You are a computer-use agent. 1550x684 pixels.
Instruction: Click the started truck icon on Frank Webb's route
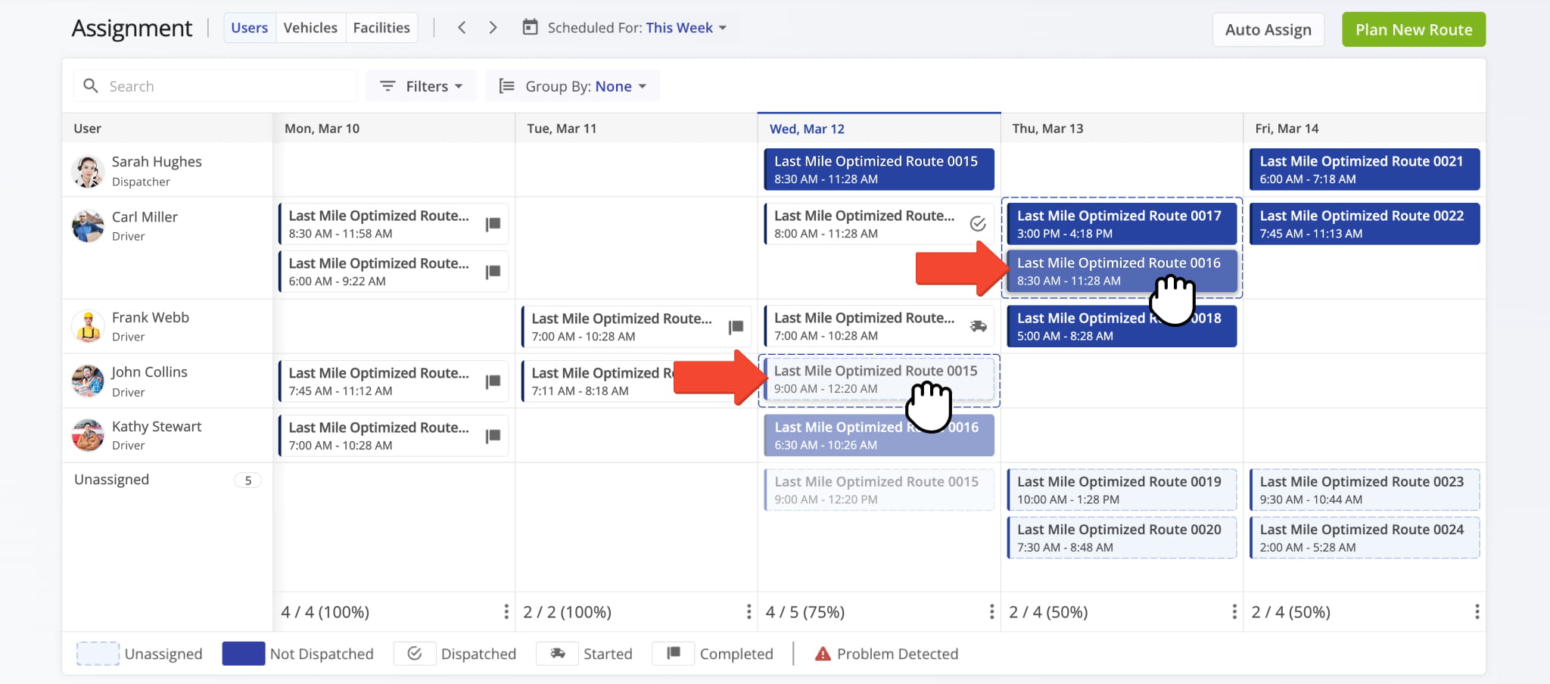[x=978, y=326]
